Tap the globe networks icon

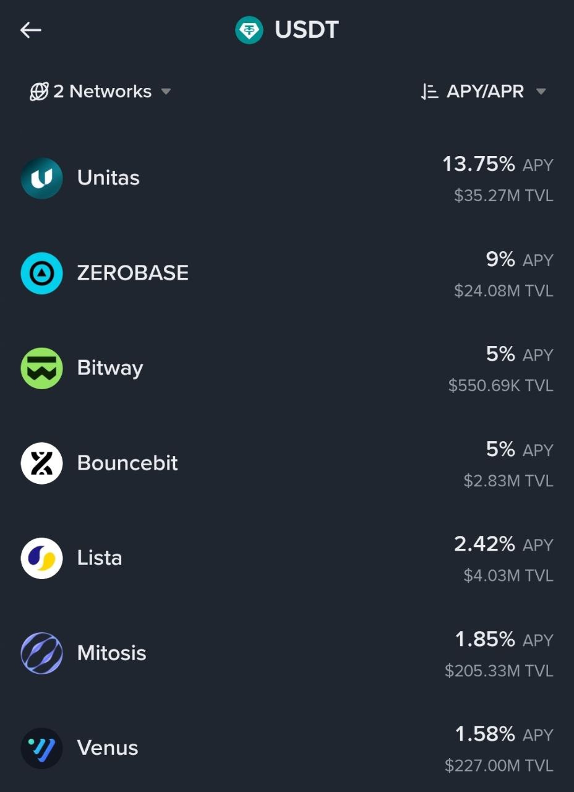pyautogui.click(x=39, y=92)
